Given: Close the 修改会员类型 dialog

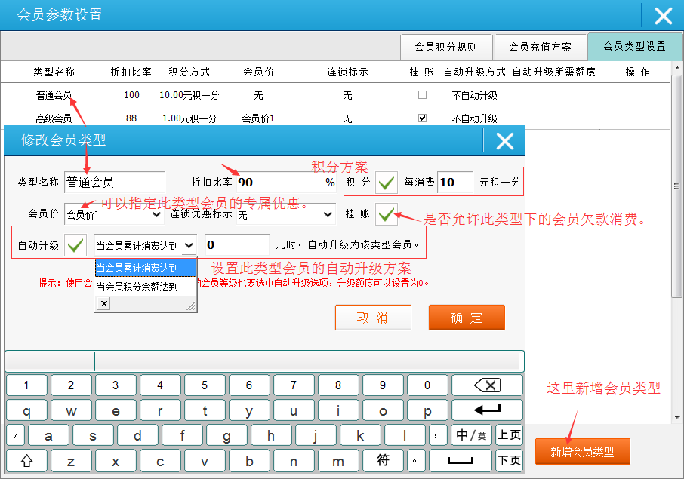Looking at the screenshot, I should [x=504, y=140].
